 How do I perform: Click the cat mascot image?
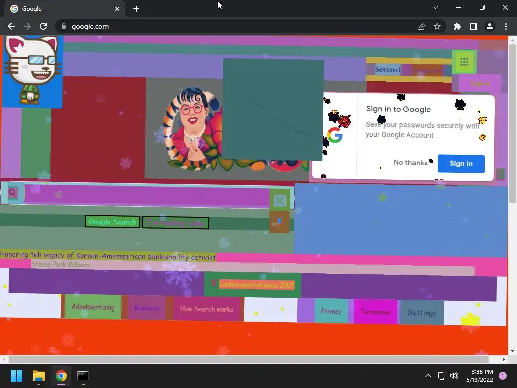point(32,71)
